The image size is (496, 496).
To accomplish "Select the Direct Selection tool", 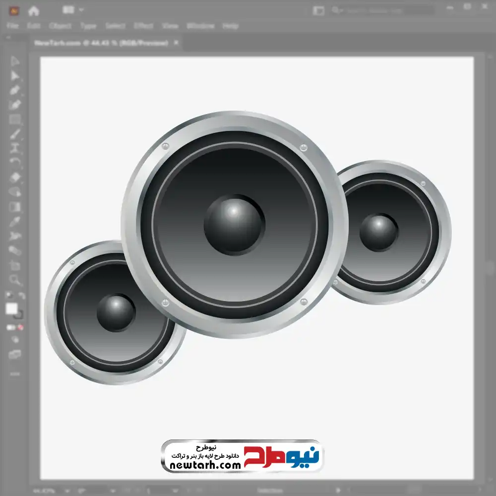I will [x=15, y=75].
